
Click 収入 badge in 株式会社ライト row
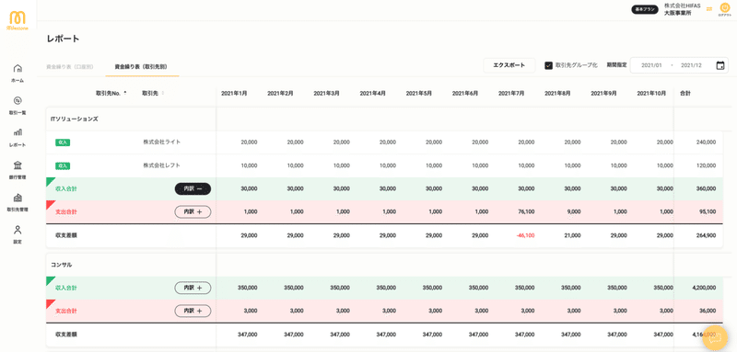63,142
